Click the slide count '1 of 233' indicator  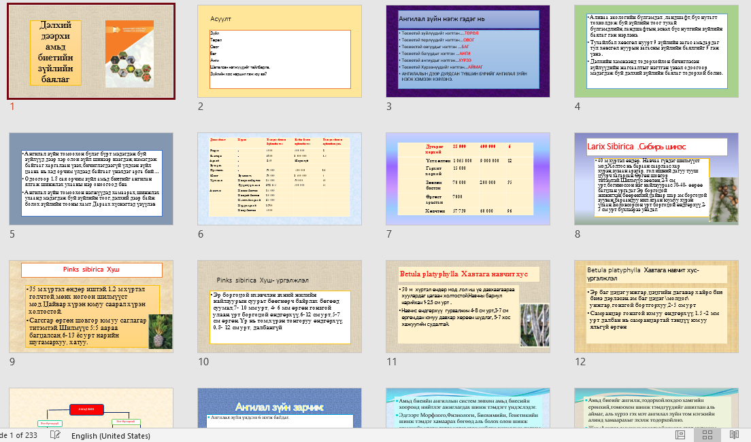(x=19, y=435)
